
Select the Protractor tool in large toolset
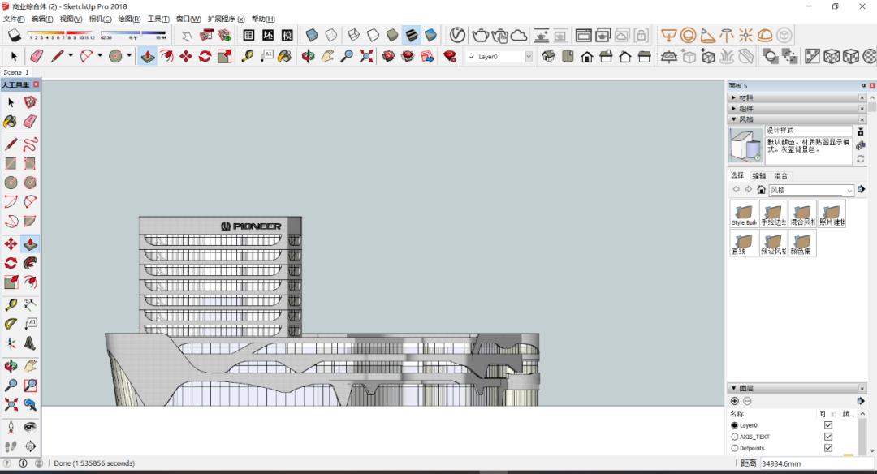click(11, 324)
